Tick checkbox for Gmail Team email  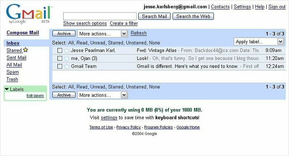pos(60,66)
